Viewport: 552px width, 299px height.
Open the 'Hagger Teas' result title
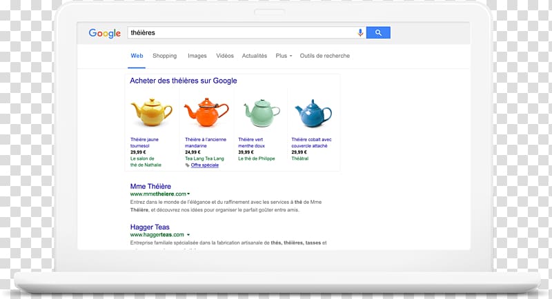tap(150, 227)
